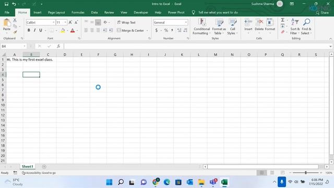334x188 pixels.
Task: Add a new sheet
Action: click(x=44, y=167)
